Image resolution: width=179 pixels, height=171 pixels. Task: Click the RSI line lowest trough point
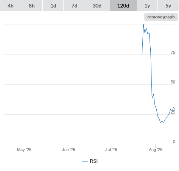tap(160, 123)
